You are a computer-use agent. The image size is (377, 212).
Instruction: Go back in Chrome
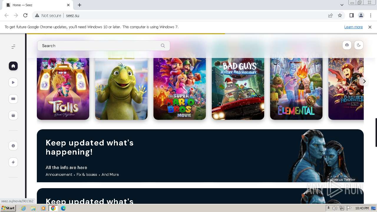pyautogui.click(x=6, y=16)
